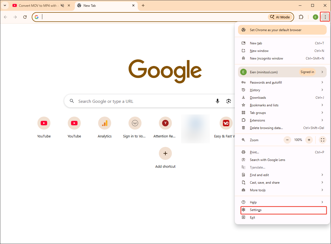
Task: Decrease page zoom with the minus button
Action: pyautogui.click(x=287, y=140)
